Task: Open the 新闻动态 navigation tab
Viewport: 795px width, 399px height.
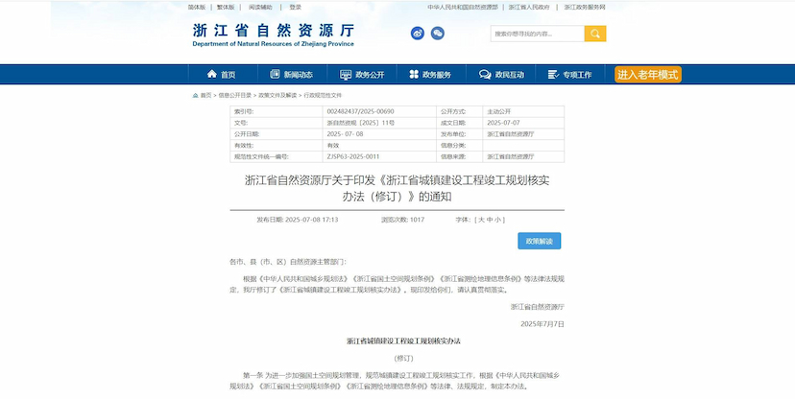Action: coord(292,75)
